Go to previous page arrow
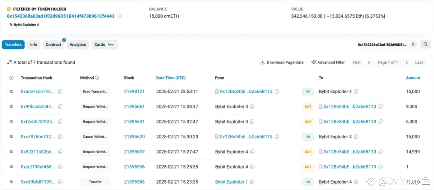434x190 pixels. pos(369,62)
